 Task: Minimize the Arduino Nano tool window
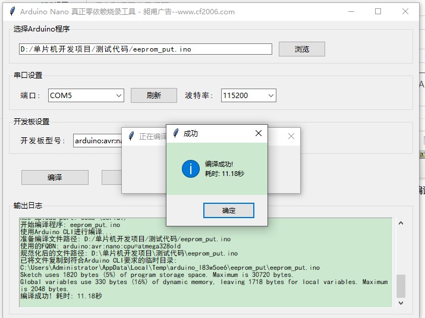click(351, 11)
